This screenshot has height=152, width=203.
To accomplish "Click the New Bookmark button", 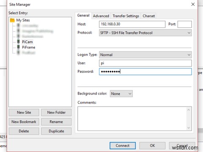I will pyautogui.click(x=24, y=122).
